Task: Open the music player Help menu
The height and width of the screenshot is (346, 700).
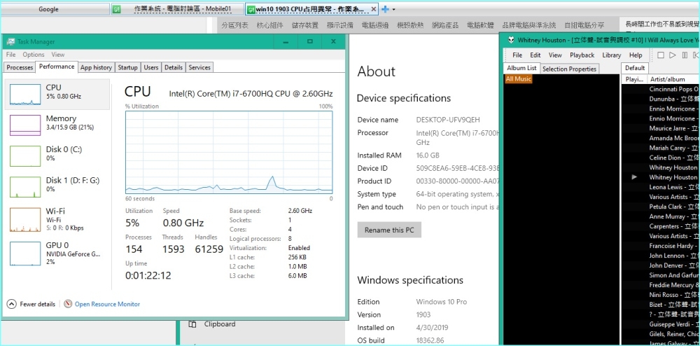Action: [636, 55]
